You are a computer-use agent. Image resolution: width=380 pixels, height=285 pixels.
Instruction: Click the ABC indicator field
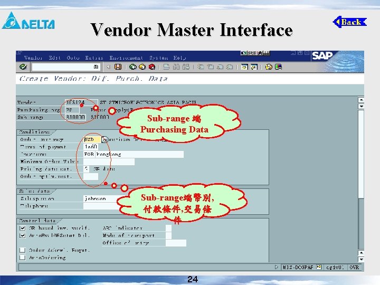[x=168, y=228]
